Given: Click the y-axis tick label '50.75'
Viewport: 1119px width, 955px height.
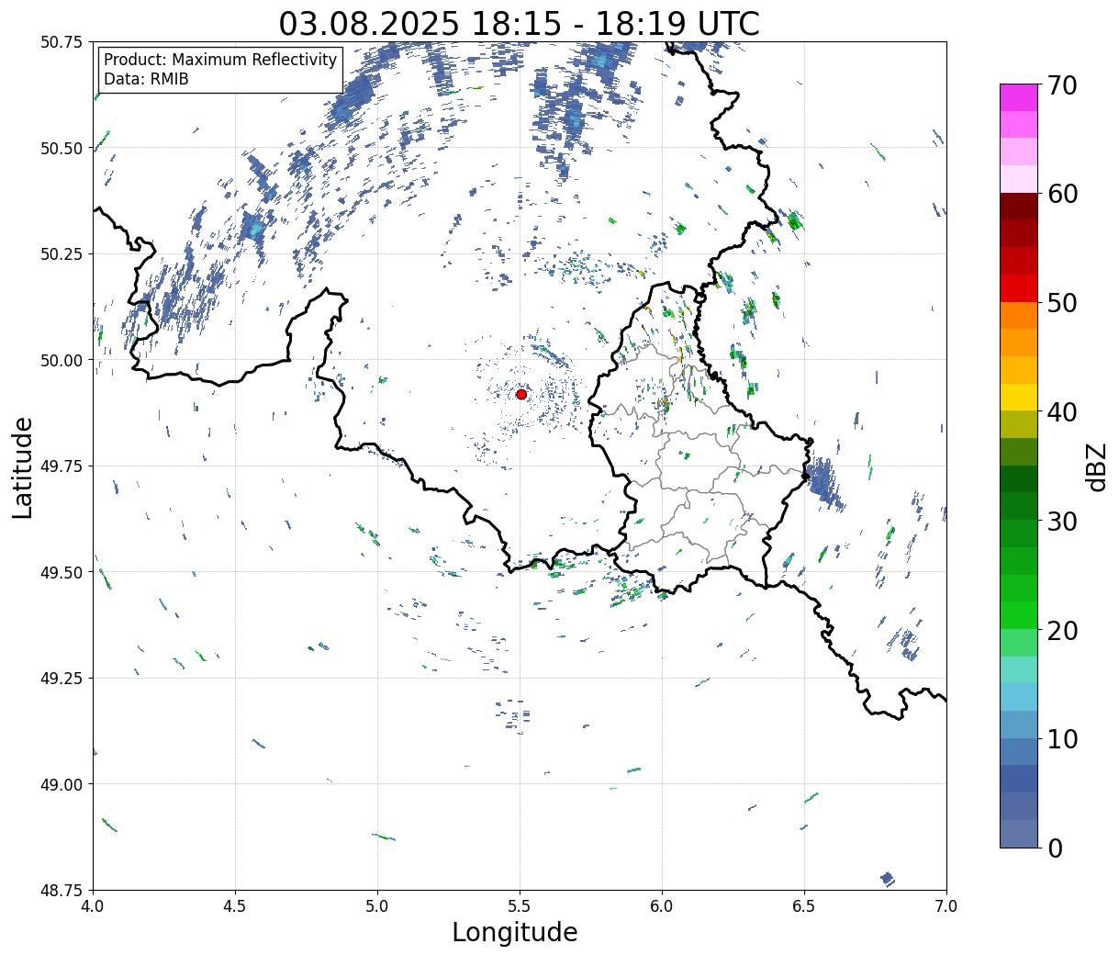Looking at the screenshot, I should (x=62, y=42).
